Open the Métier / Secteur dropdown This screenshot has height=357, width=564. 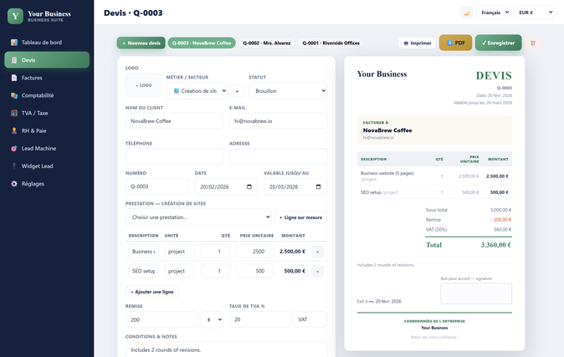click(197, 91)
